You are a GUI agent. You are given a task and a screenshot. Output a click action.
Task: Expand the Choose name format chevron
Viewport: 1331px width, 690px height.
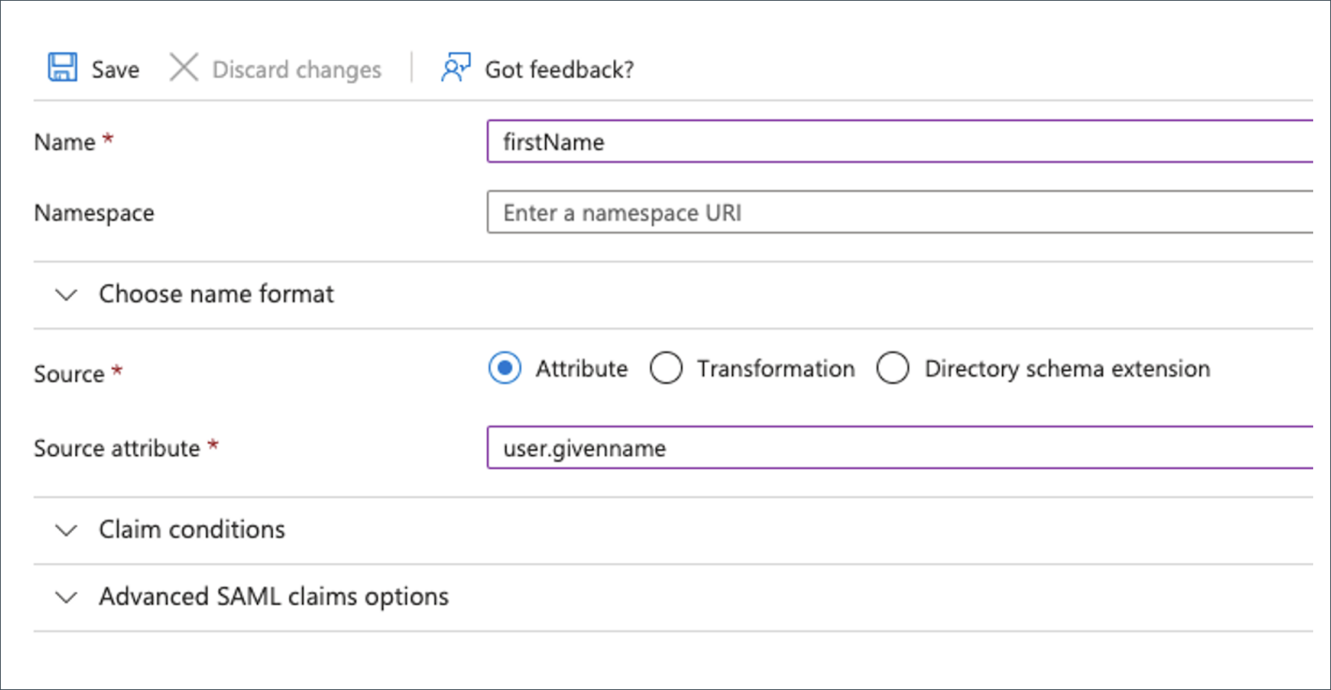click(66, 295)
